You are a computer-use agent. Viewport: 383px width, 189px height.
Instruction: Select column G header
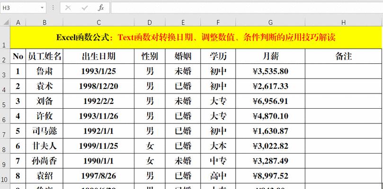(270, 22)
